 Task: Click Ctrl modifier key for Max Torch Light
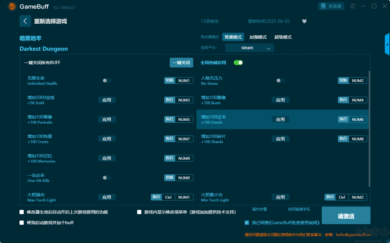pos(168,197)
